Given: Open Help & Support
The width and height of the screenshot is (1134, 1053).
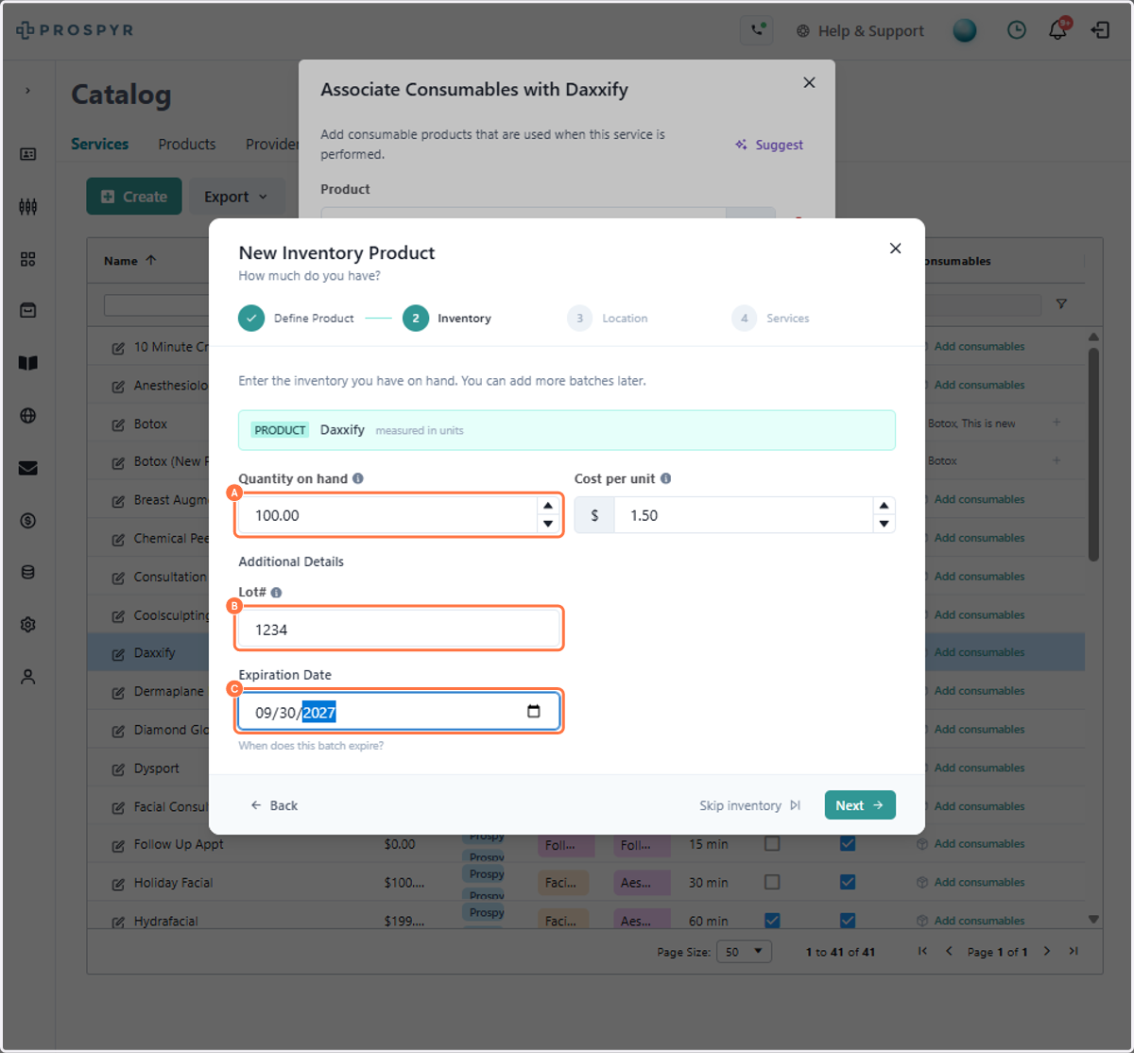Looking at the screenshot, I should point(860,30).
